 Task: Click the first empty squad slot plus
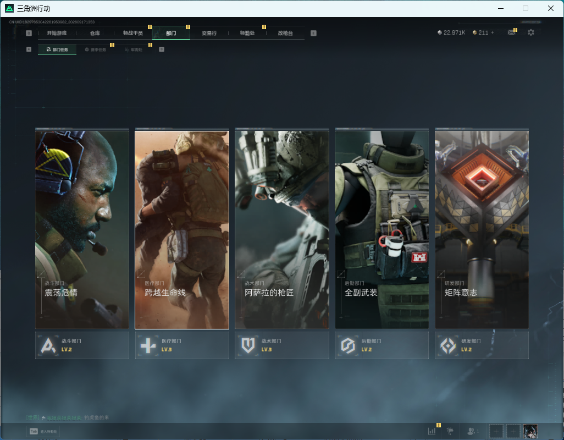496,431
